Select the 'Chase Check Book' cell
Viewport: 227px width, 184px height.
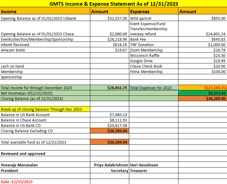pos(154,66)
